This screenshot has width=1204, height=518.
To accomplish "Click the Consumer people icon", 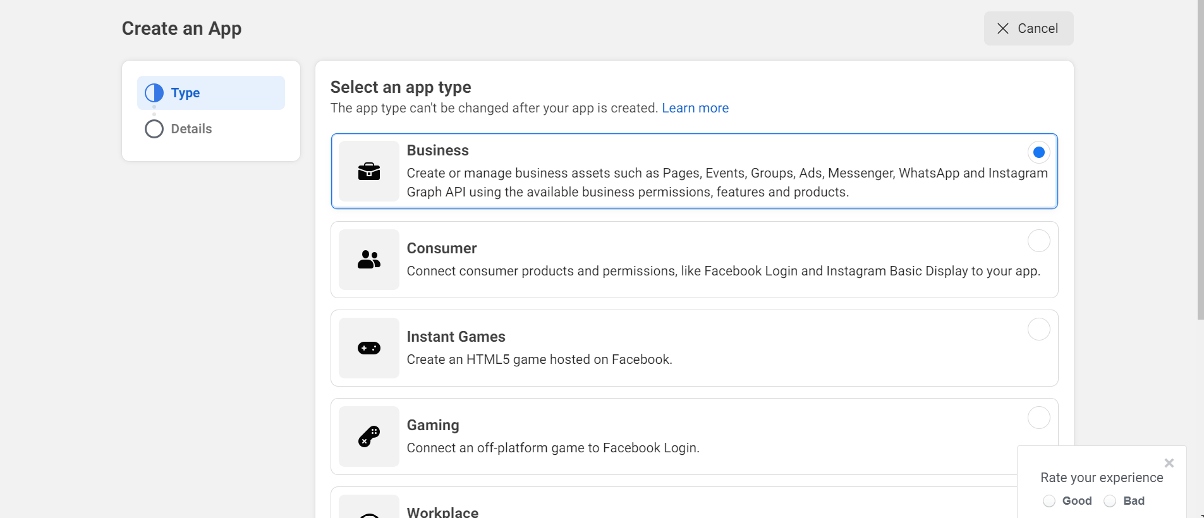I will pyautogui.click(x=369, y=260).
